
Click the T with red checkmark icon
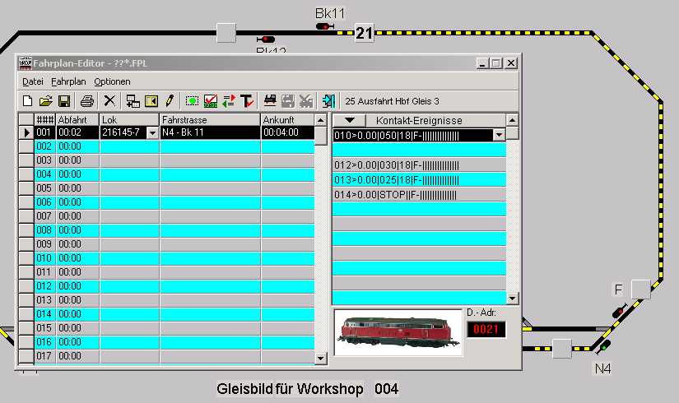click(x=247, y=101)
